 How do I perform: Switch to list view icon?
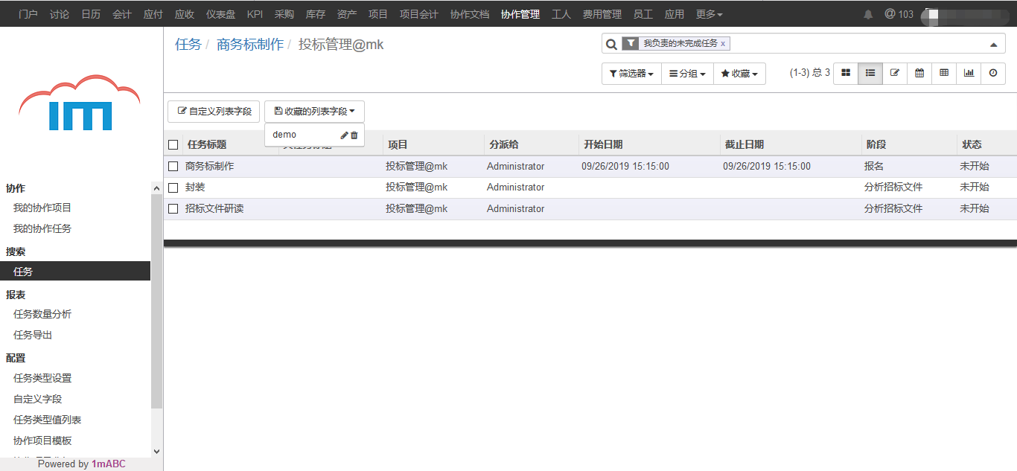(870, 73)
